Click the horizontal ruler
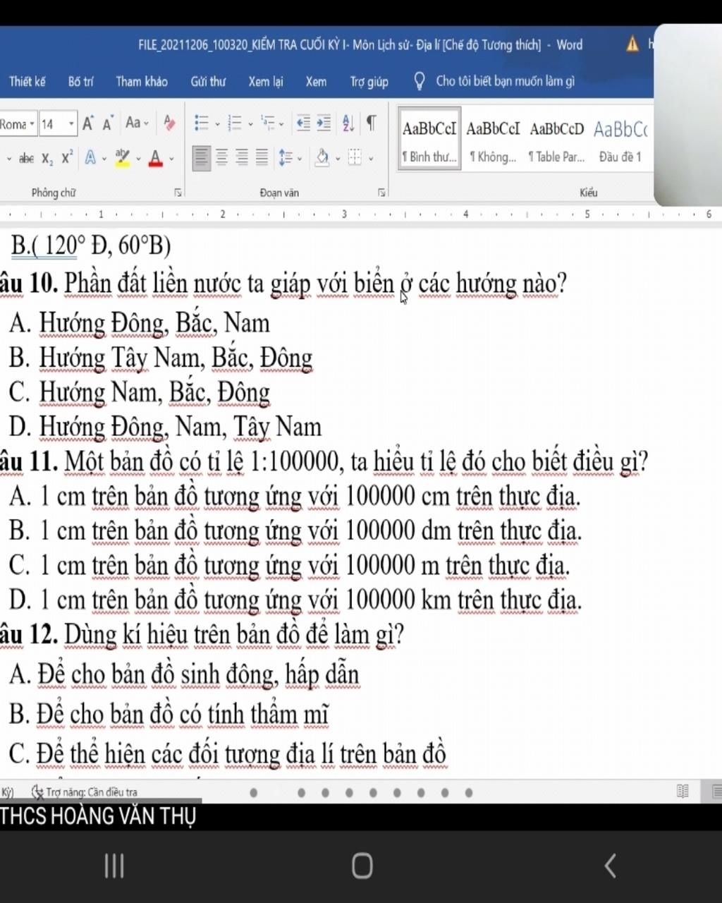 tap(361, 214)
